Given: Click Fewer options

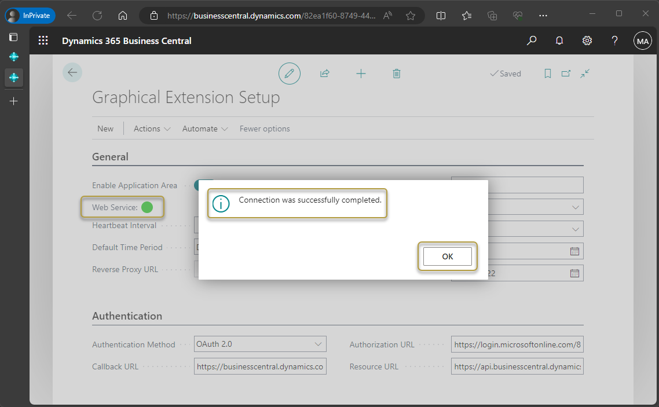Looking at the screenshot, I should (265, 129).
